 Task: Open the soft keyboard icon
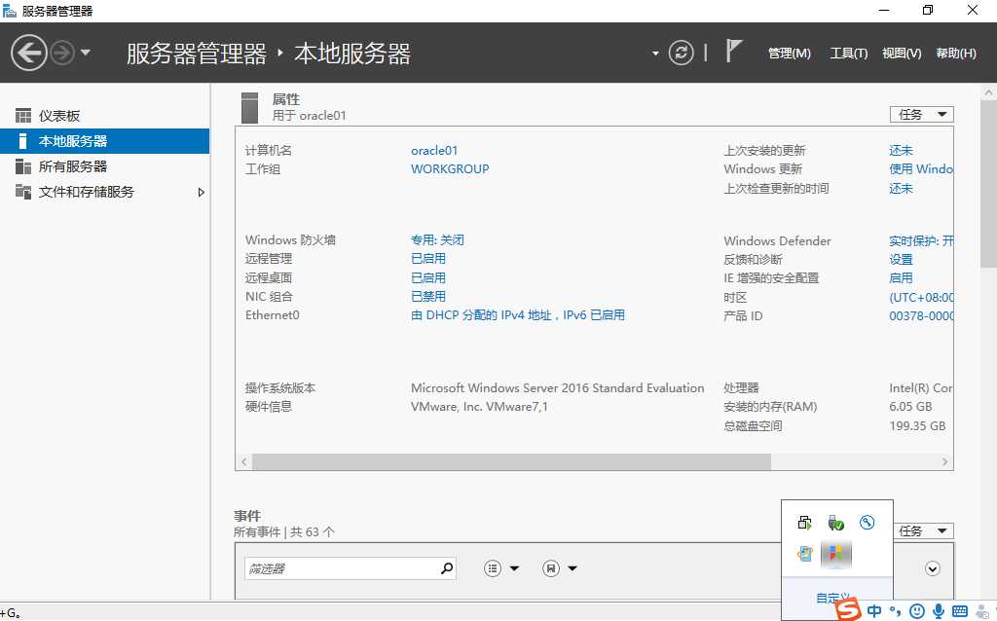pyautogui.click(x=959, y=611)
